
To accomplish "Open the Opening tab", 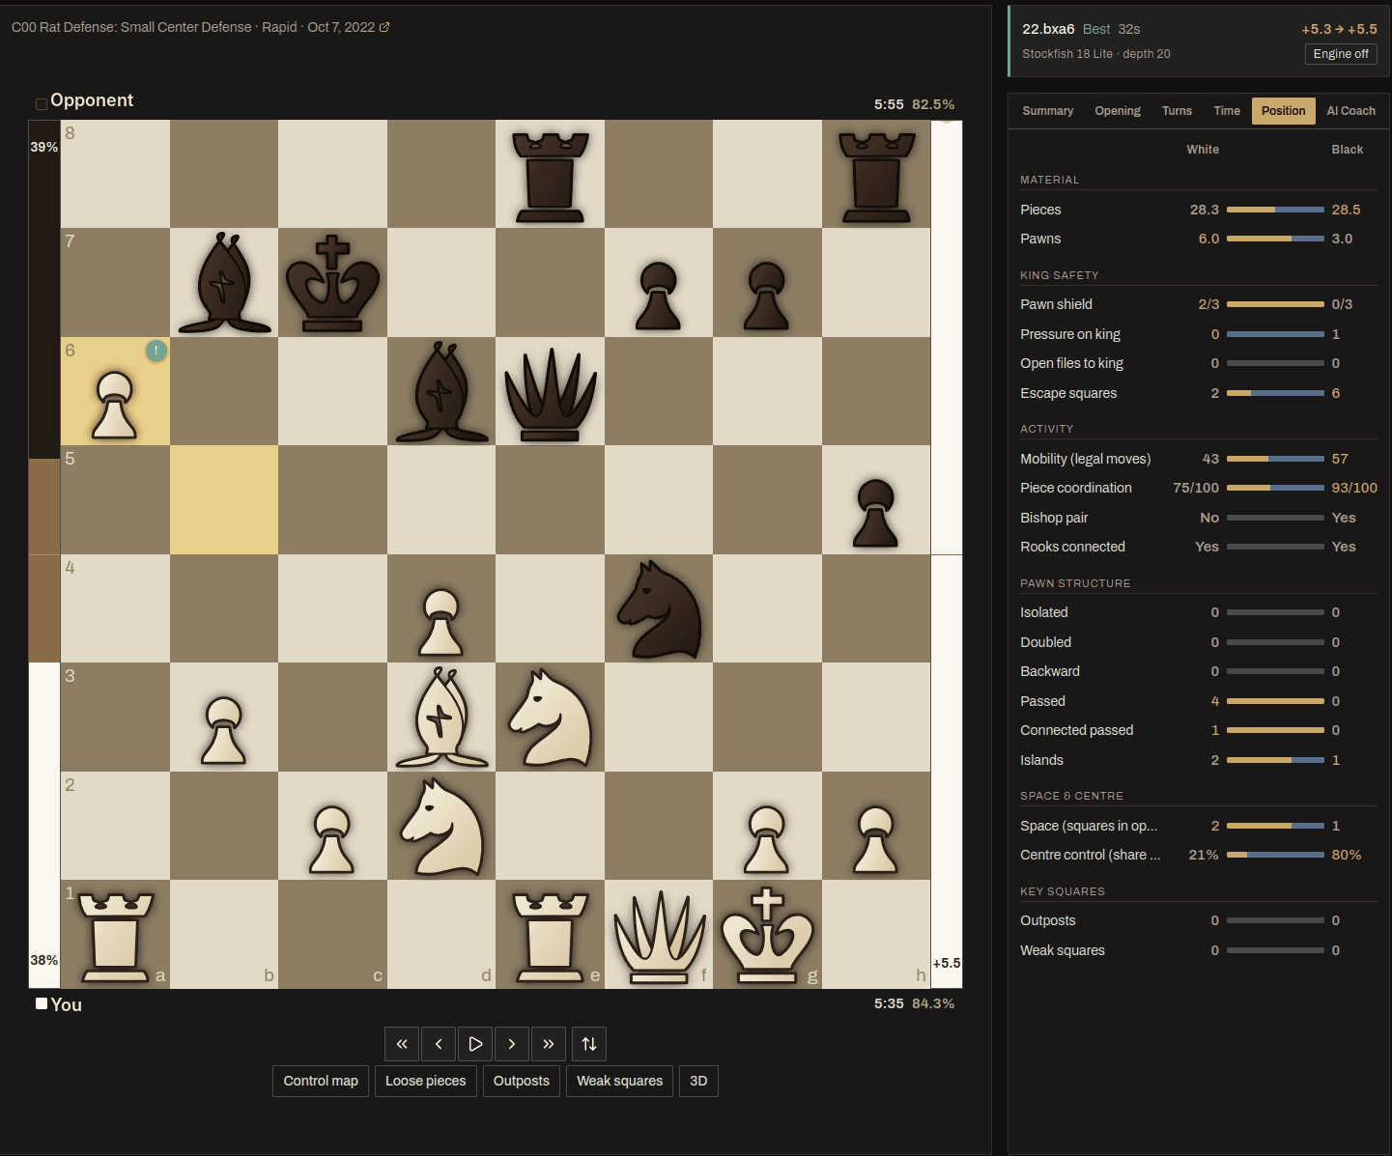I will [1118, 111].
